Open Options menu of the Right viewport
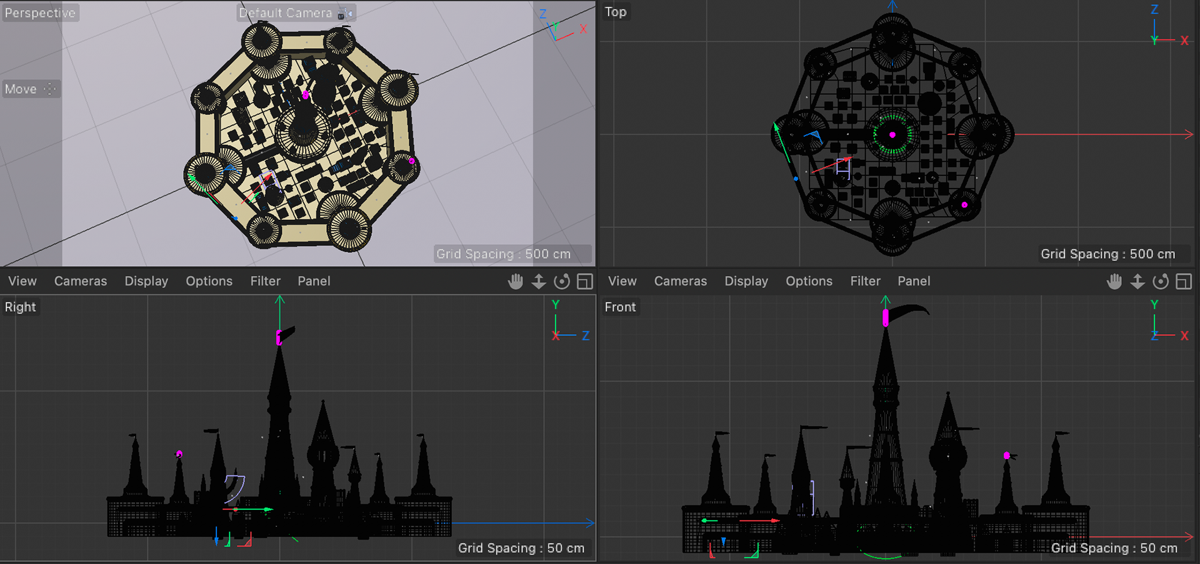1200x564 pixels. tap(209, 281)
